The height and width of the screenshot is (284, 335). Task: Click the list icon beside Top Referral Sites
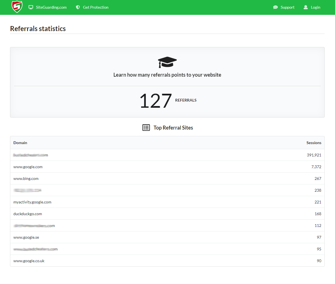(146, 128)
